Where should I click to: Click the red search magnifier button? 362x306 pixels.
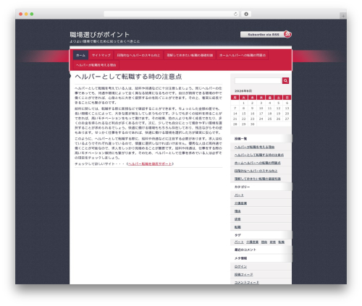click(285, 80)
